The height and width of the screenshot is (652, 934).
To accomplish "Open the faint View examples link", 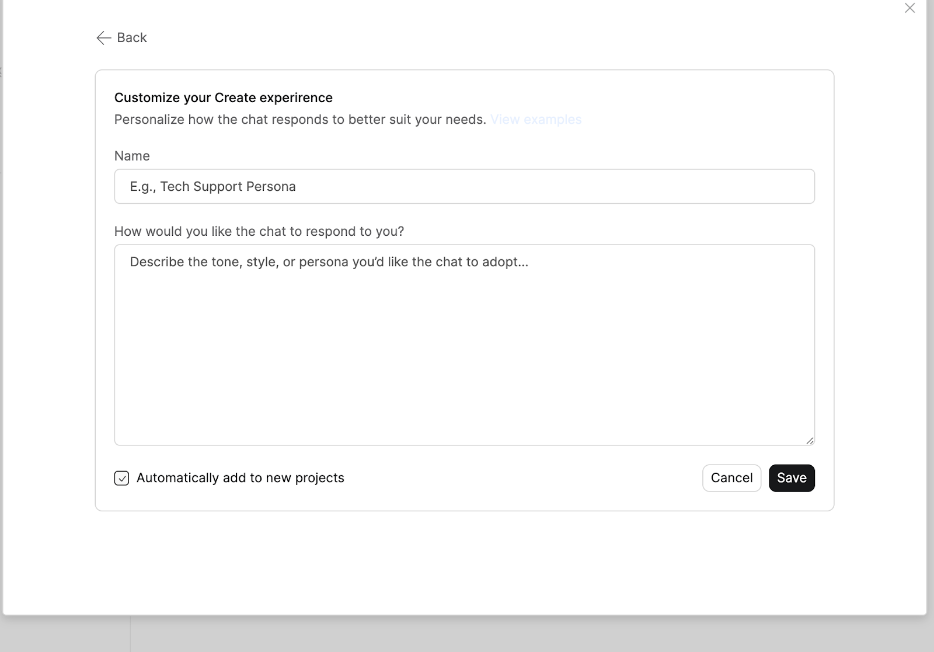I will click(x=536, y=120).
